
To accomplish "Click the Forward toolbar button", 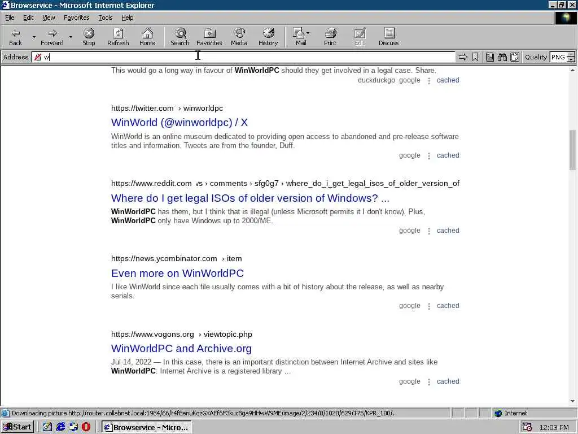I will point(52,37).
